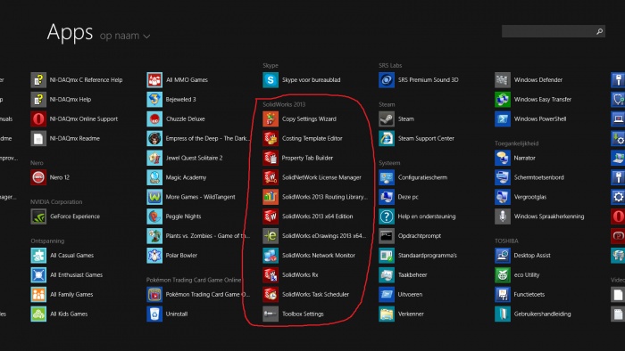Open Empress of the Deep game
625x351 pixels.
click(x=198, y=138)
